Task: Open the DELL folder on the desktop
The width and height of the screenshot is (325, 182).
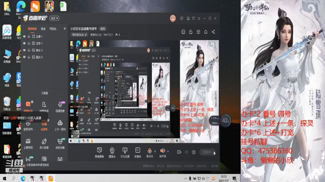Action: [7, 8]
